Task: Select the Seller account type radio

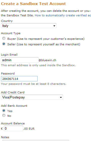Action: pyautogui.click(x=4, y=44)
